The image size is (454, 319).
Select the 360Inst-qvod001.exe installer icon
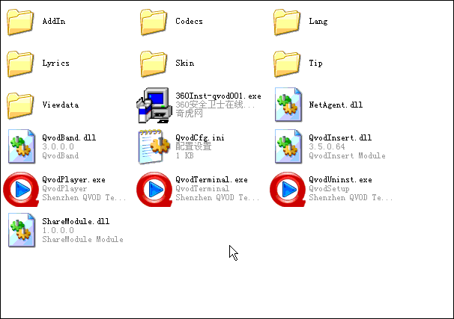pos(154,105)
